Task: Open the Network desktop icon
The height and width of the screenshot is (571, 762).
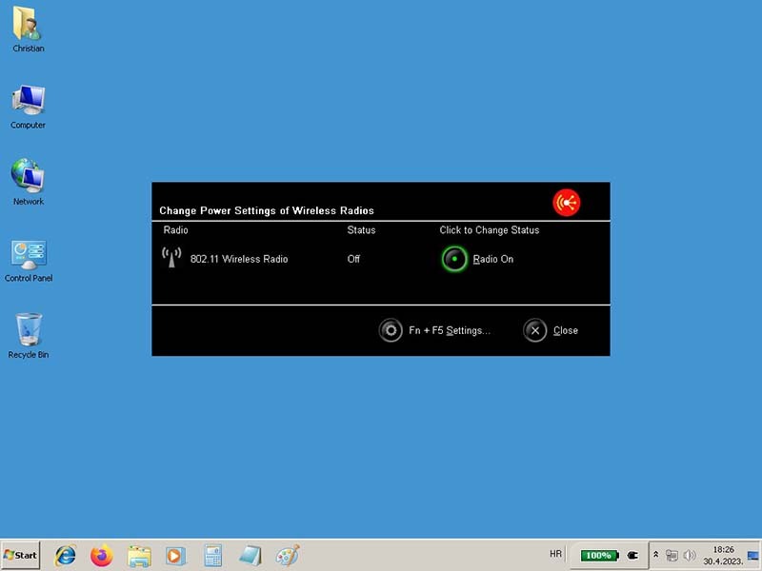Action: coord(28,180)
